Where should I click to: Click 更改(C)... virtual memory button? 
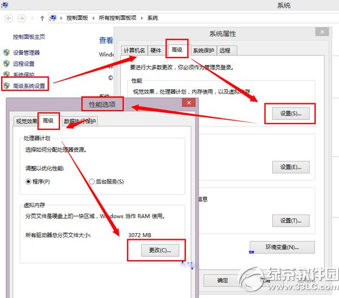(x=160, y=250)
